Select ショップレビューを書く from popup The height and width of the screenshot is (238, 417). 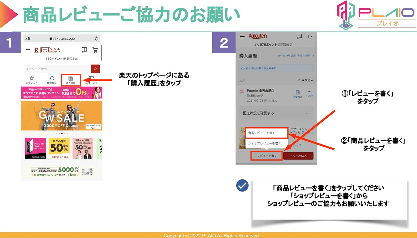(x=267, y=143)
